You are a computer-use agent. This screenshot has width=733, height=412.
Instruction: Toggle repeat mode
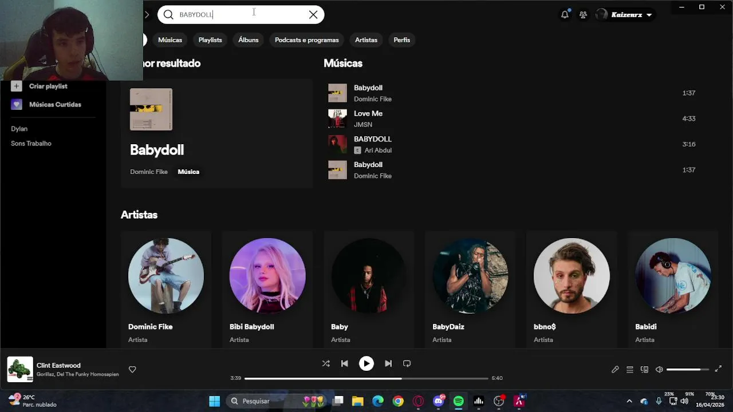pyautogui.click(x=407, y=363)
